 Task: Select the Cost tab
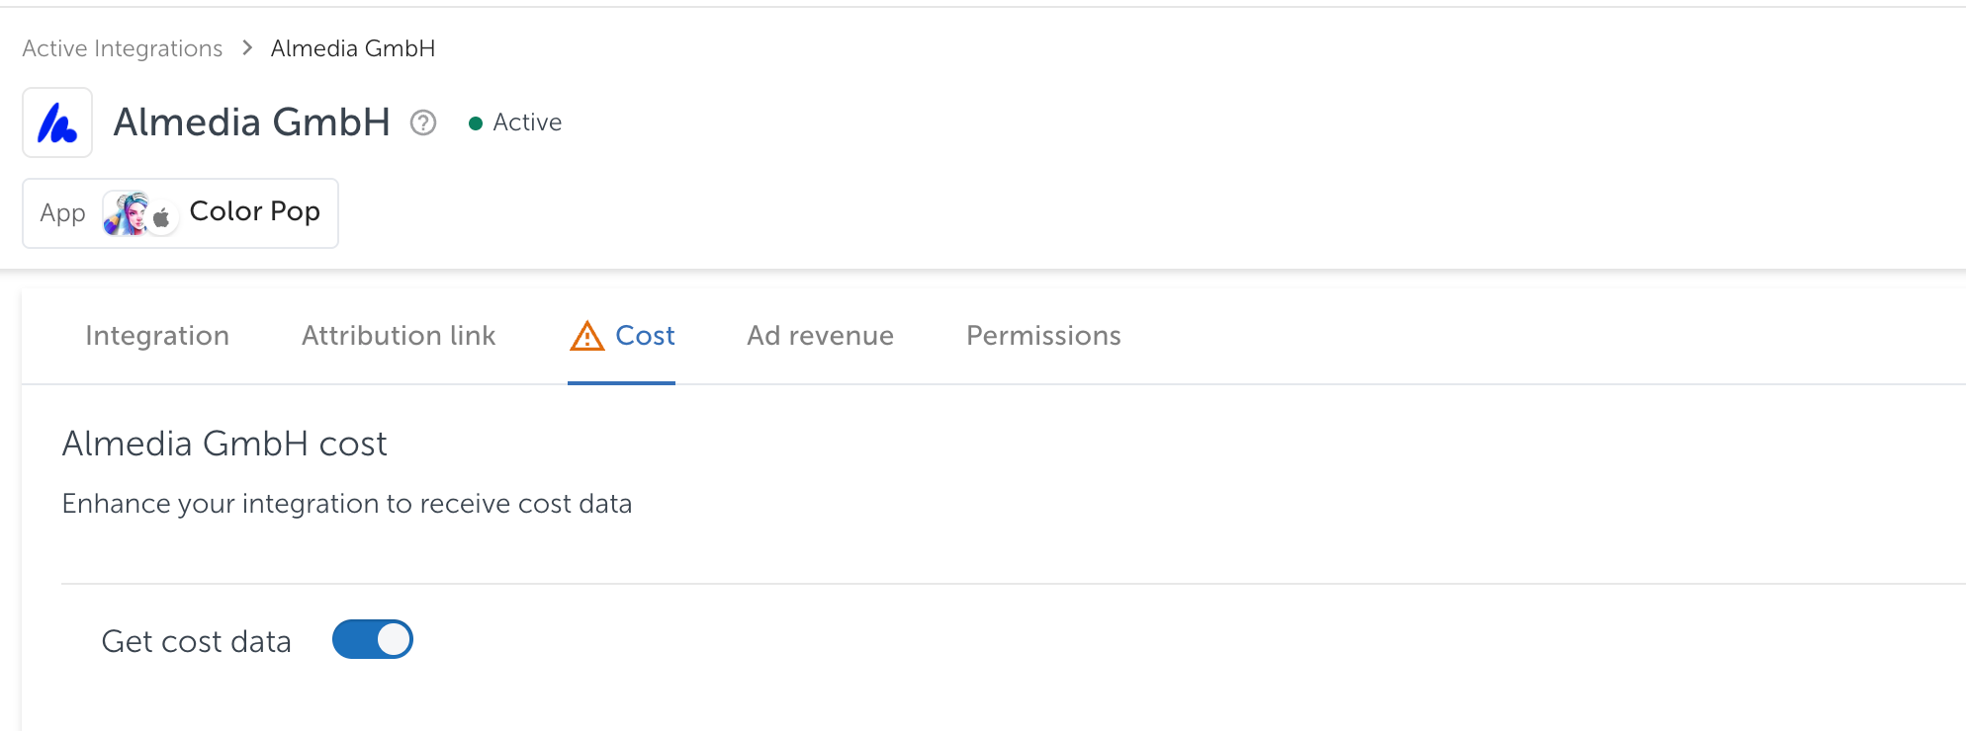click(x=622, y=336)
